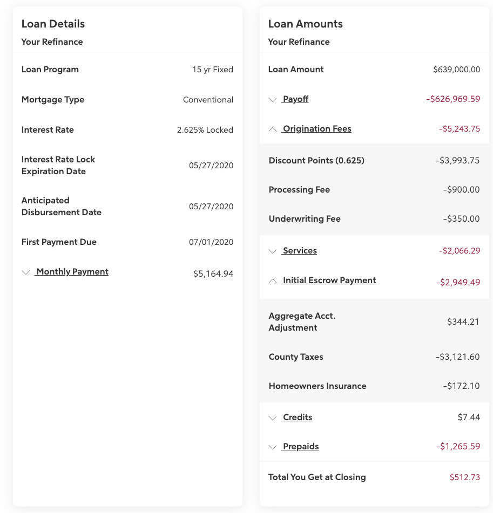Expand the Monthly Payment chevron icon

tap(26, 272)
